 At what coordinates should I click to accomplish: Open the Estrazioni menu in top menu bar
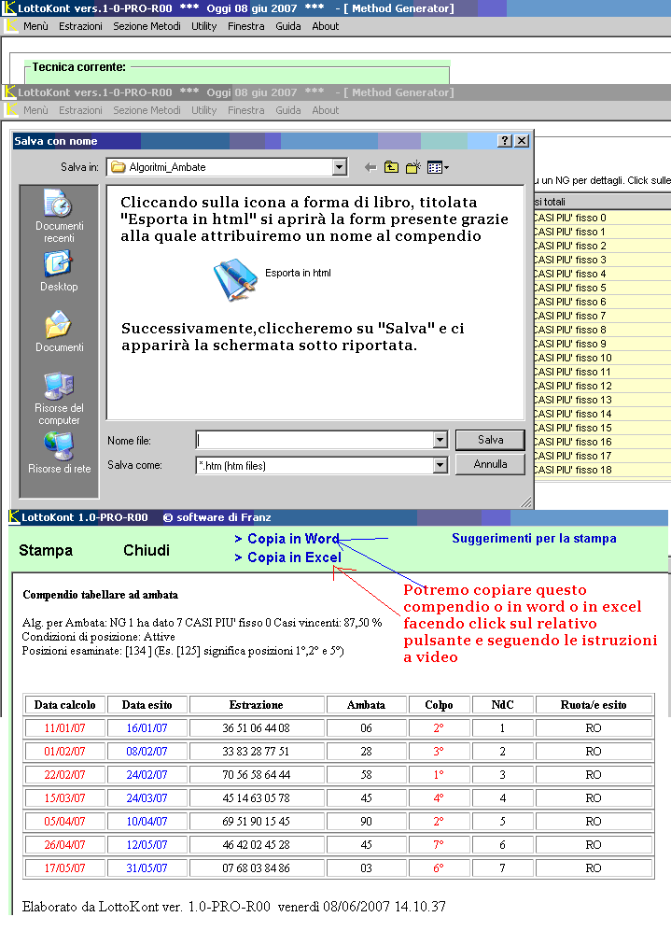pyautogui.click(x=80, y=26)
